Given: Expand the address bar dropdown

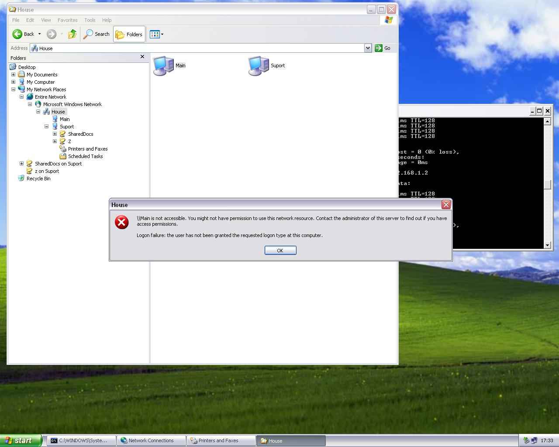Looking at the screenshot, I should click(x=368, y=48).
